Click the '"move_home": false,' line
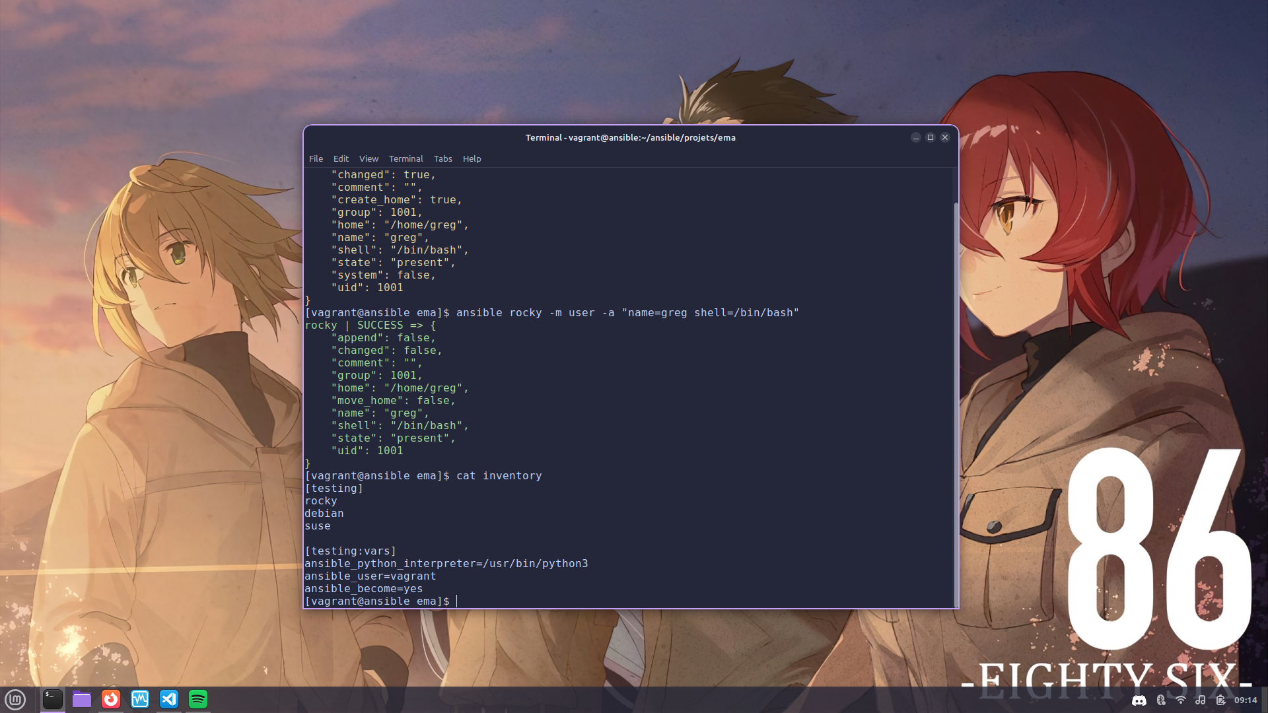Image resolution: width=1268 pixels, height=713 pixels. tap(393, 400)
